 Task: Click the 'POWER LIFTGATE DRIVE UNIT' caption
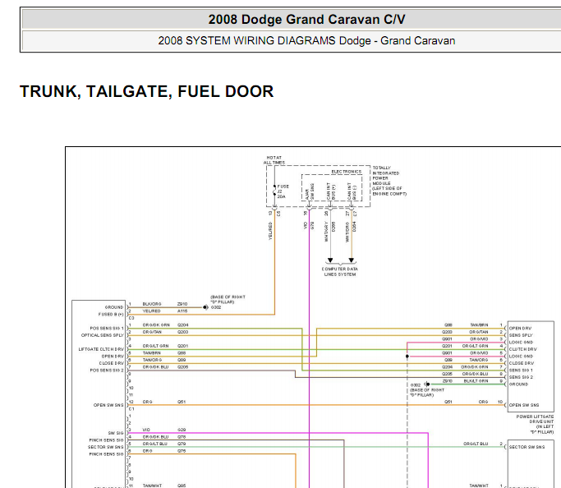pyautogui.click(x=535, y=424)
